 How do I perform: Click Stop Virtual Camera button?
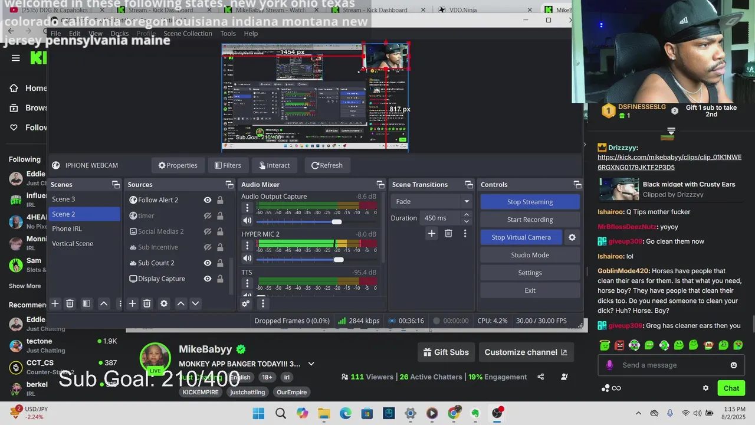(521, 237)
